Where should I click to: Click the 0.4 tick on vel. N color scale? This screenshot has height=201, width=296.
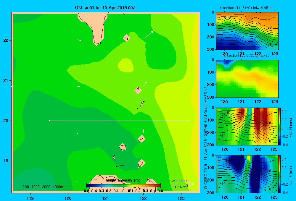(284, 112)
